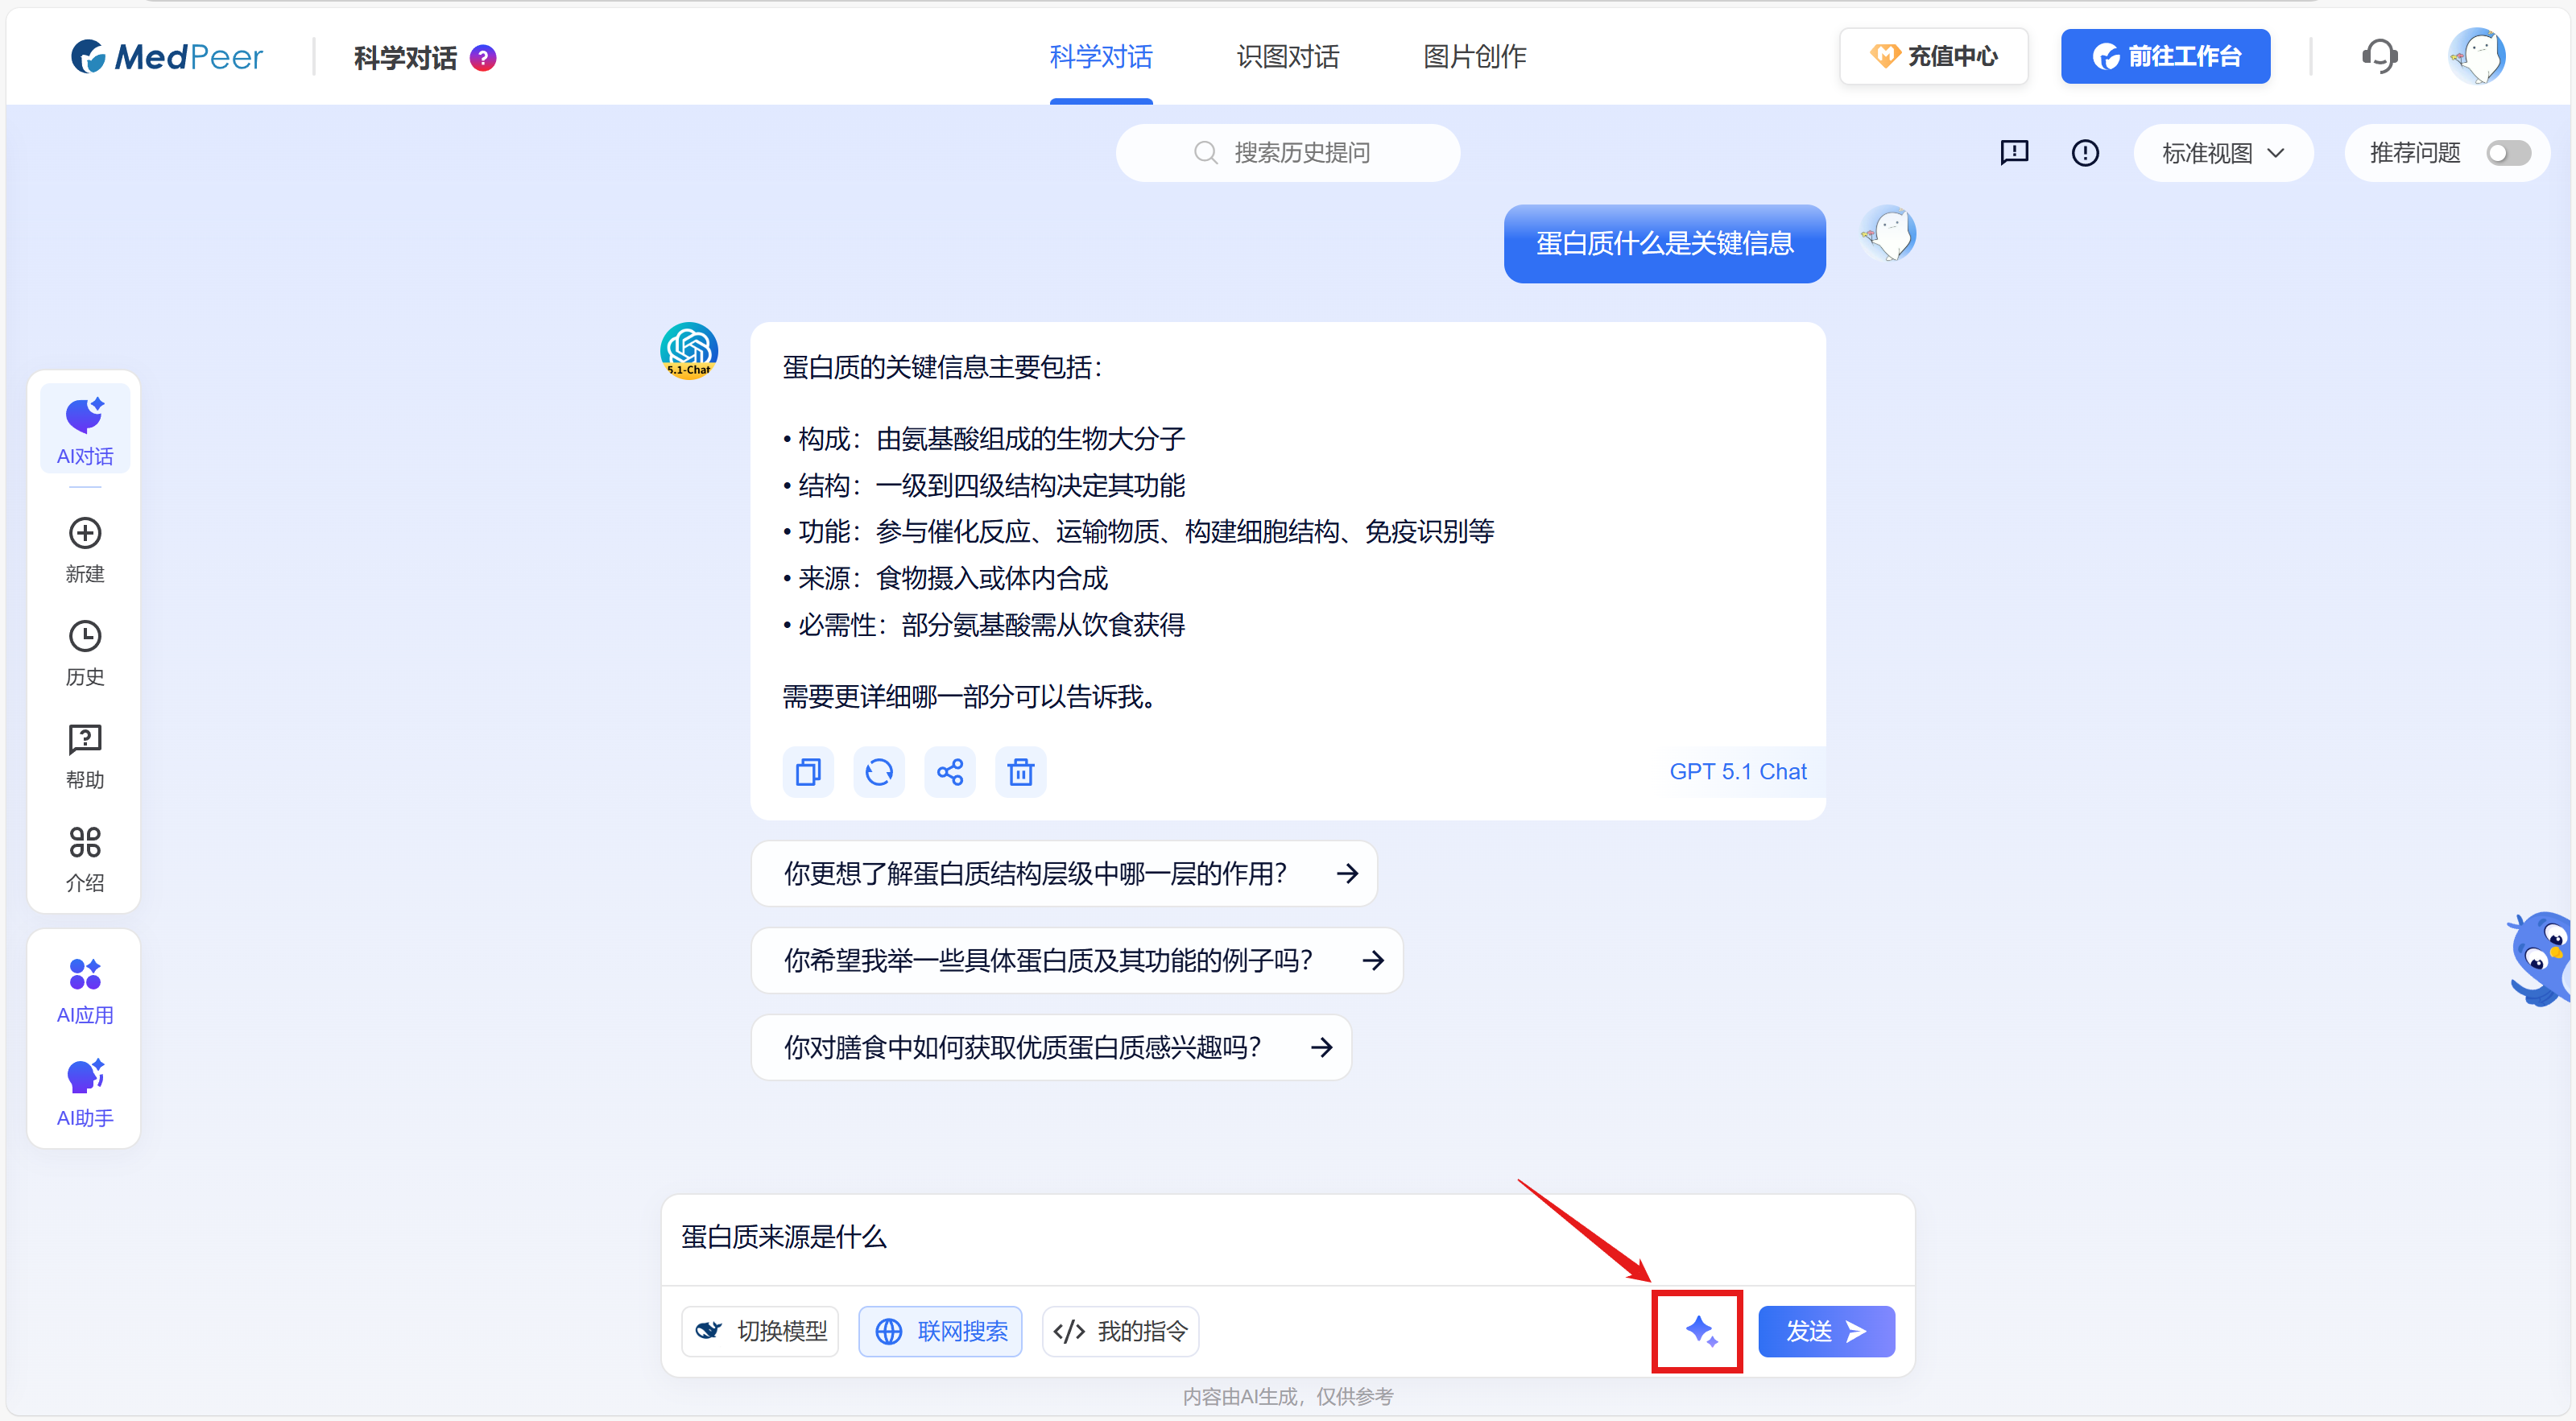The width and height of the screenshot is (2576, 1421).
Task: Open the 标准视图 view dropdown
Action: click(x=2222, y=152)
